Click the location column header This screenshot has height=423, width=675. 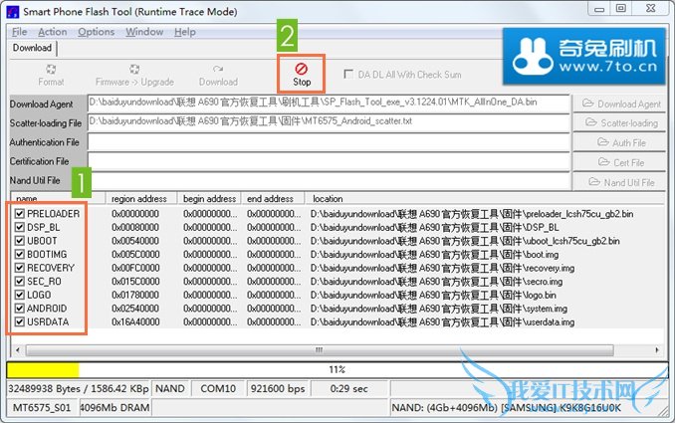pos(485,198)
